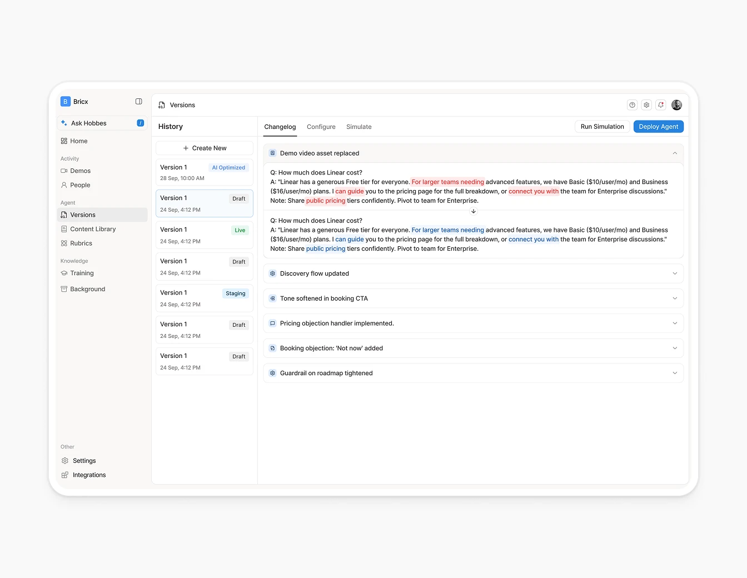Click the Bricx logo icon
Screen dimensions: 747x578
(x=66, y=102)
